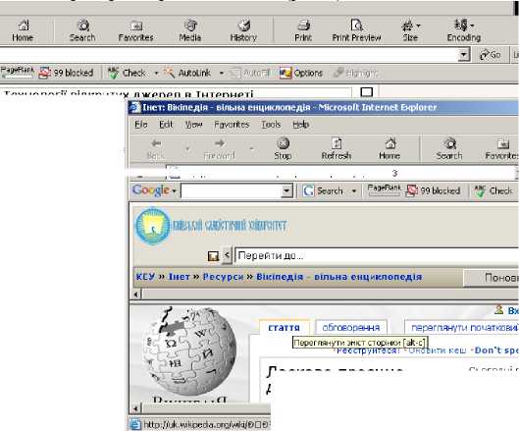
Task: Click PageRank indicator in front window
Action: (384, 189)
